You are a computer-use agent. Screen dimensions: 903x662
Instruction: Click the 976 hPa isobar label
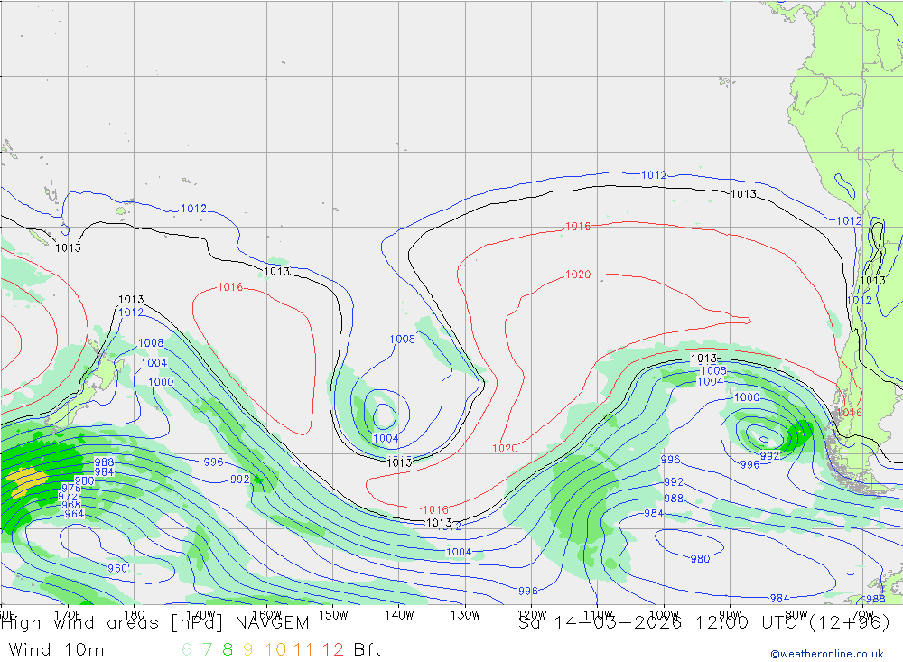tap(71, 489)
